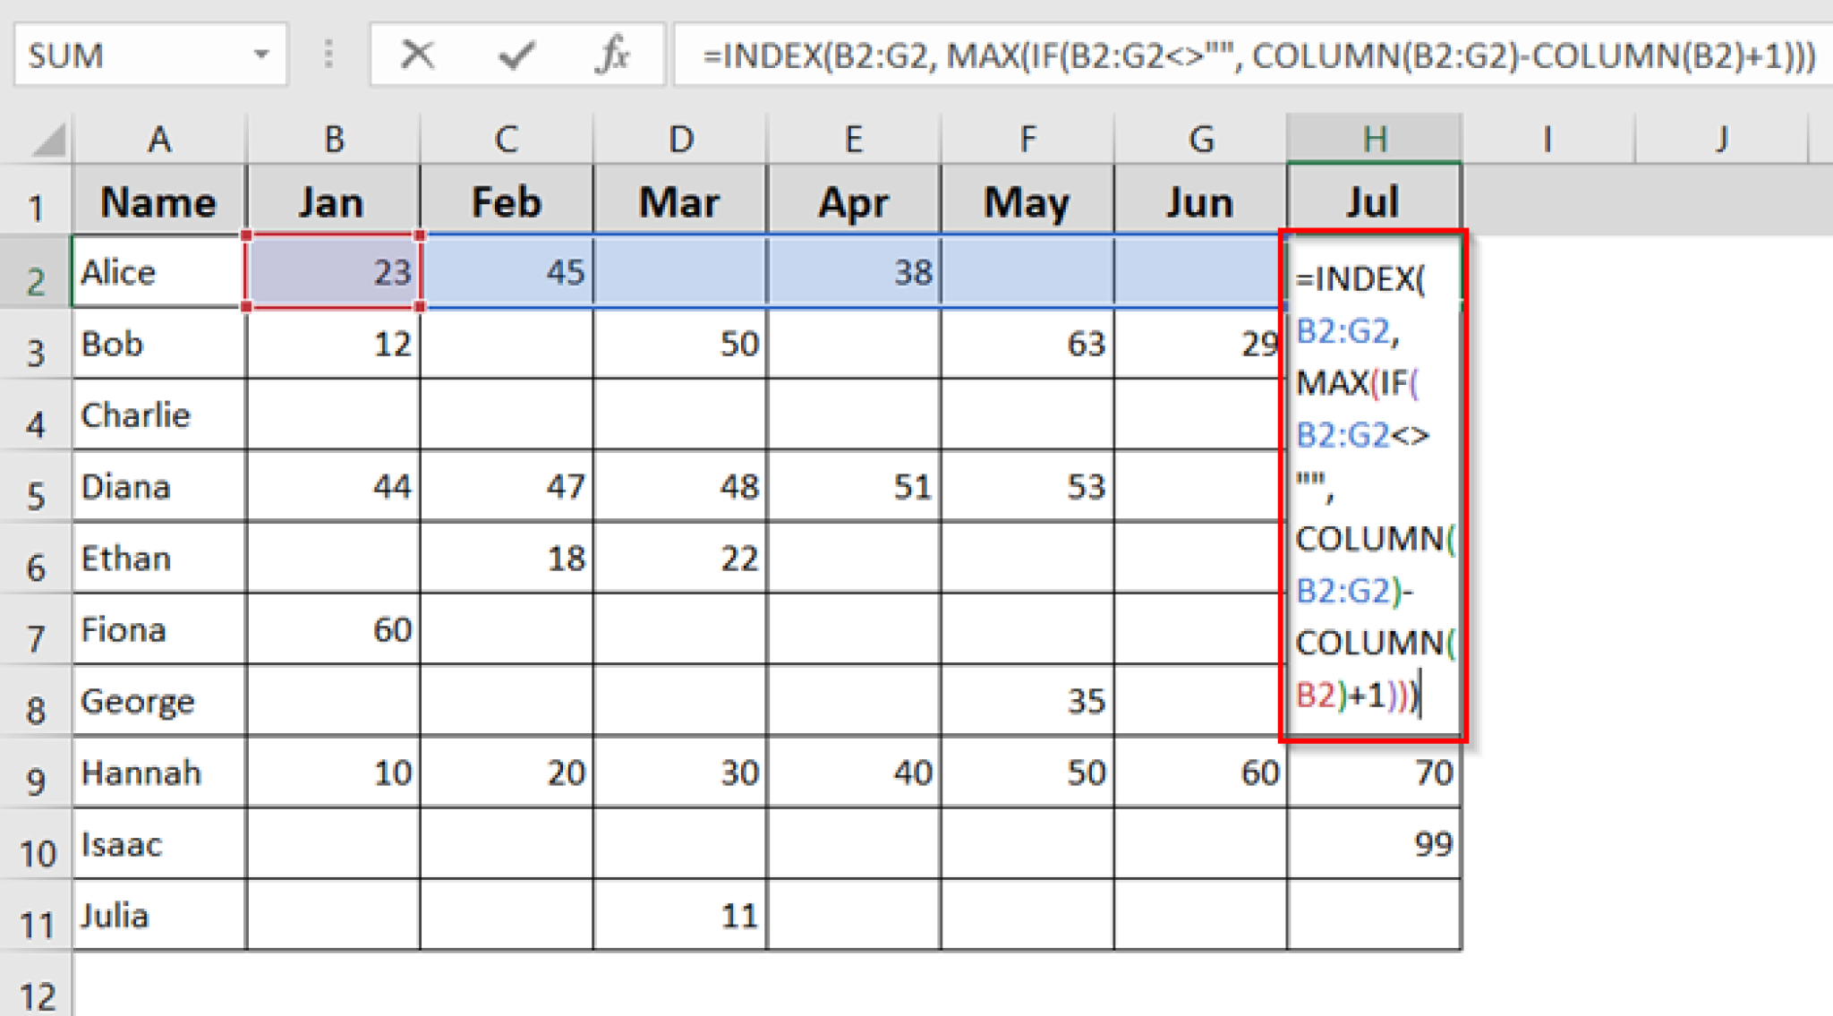
Task: Click in the formula bar text
Action: (1253, 55)
